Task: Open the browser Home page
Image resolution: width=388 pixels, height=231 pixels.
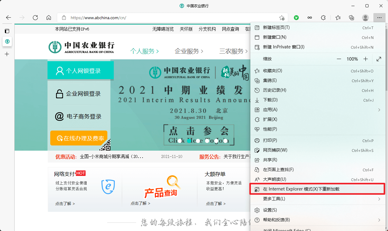Action: (x=49, y=18)
